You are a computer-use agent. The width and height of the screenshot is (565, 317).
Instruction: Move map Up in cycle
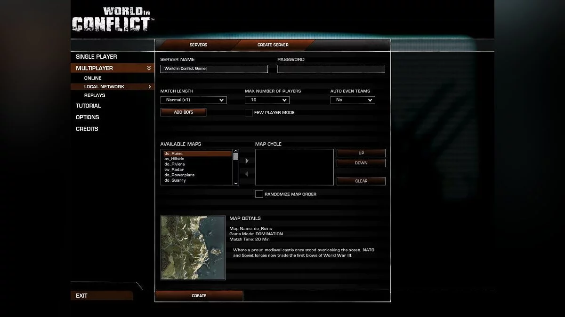tap(361, 153)
